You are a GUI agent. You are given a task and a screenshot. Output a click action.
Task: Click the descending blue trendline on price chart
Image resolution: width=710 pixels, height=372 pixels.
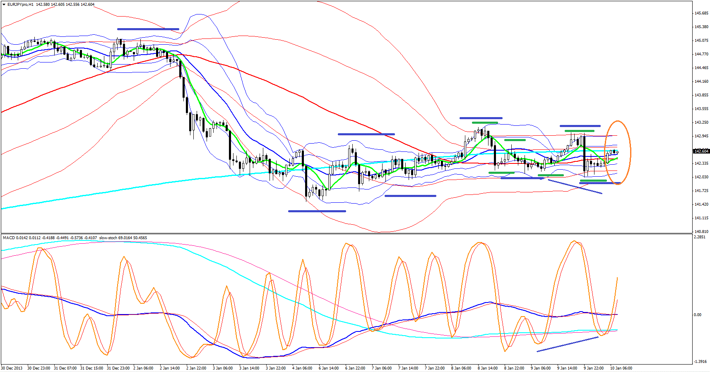point(575,186)
